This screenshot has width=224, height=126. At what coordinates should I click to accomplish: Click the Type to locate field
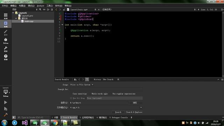pyautogui.click(x=33, y=118)
